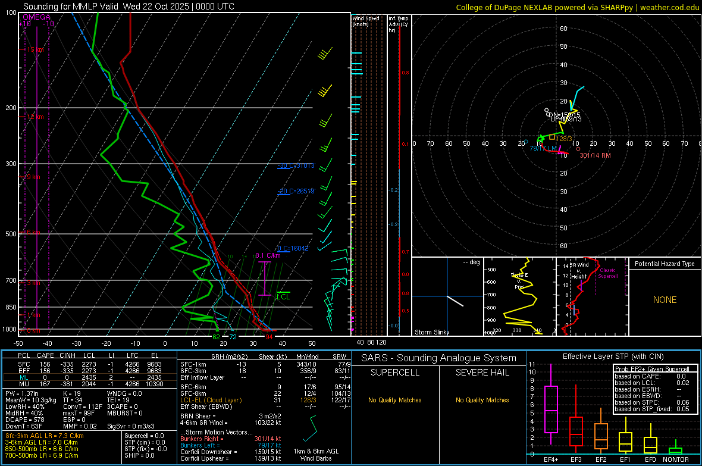The width and height of the screenshot is (702, 466).
Task: Click the sounding title for MMLP
Action: 129,7
